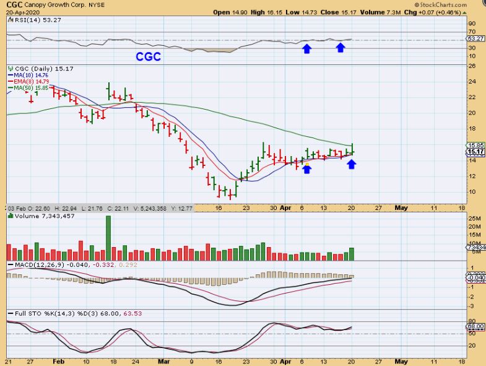Click the Open 14.90 value
The image size is (486, 366).
click(x=230, y=12)
